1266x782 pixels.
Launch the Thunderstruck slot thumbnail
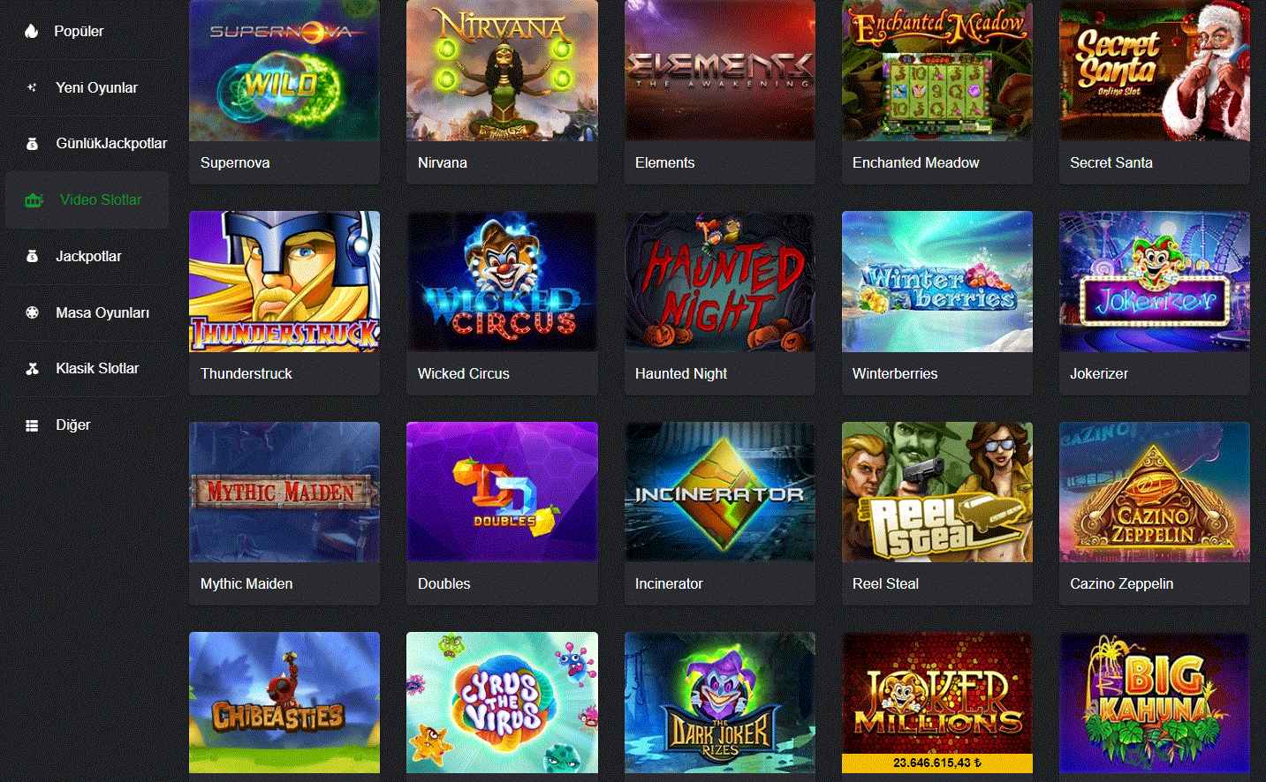(284, 282)
